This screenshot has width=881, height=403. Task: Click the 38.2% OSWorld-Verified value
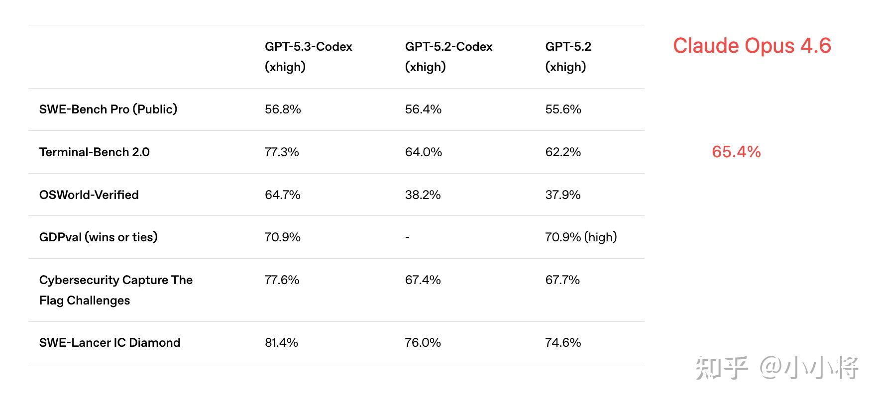pyautogui.click(x=423, y=195)
